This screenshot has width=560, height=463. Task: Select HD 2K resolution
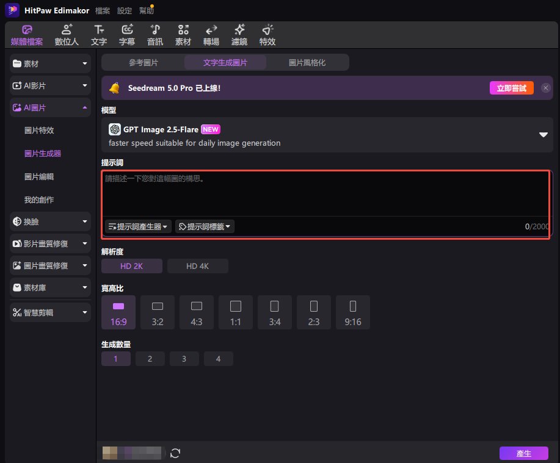point(132,266)
